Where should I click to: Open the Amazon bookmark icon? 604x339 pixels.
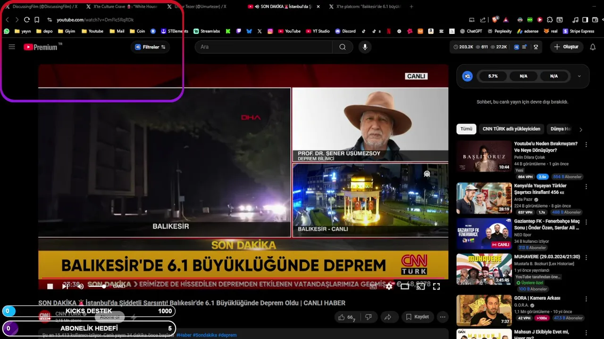pos(431,31)
